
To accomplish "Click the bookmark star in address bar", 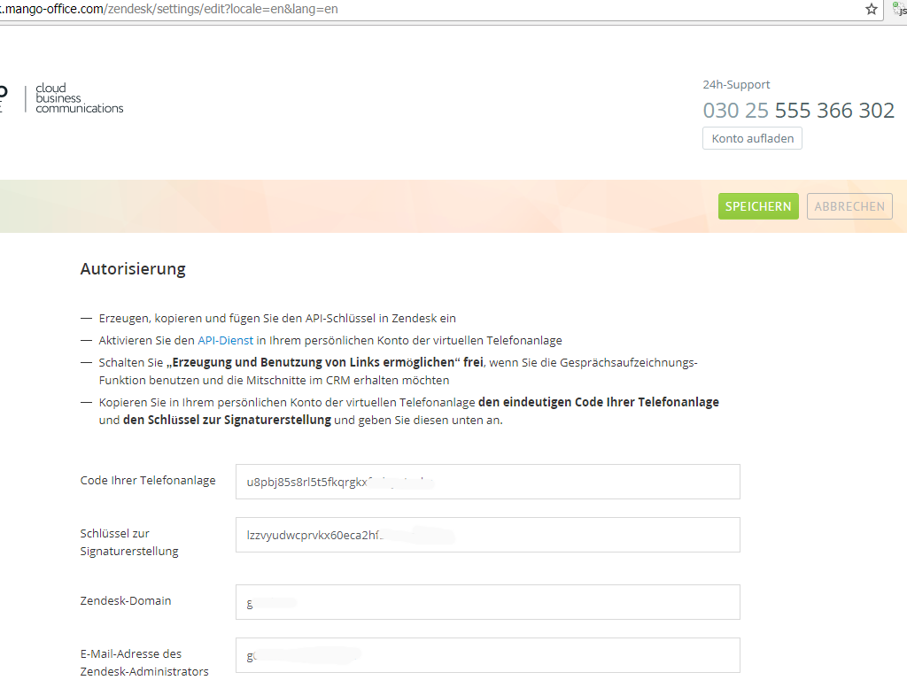I will [872, 10].
